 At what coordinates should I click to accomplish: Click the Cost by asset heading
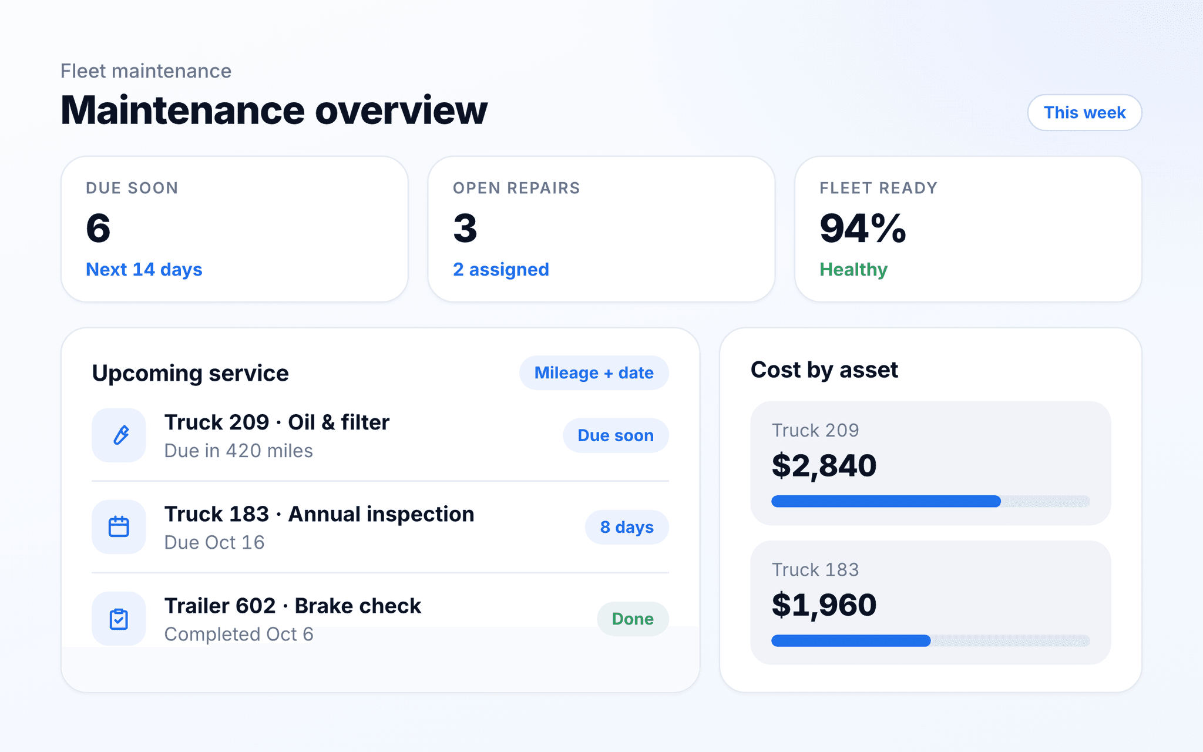pyautogui.click(x=824, y=370)
